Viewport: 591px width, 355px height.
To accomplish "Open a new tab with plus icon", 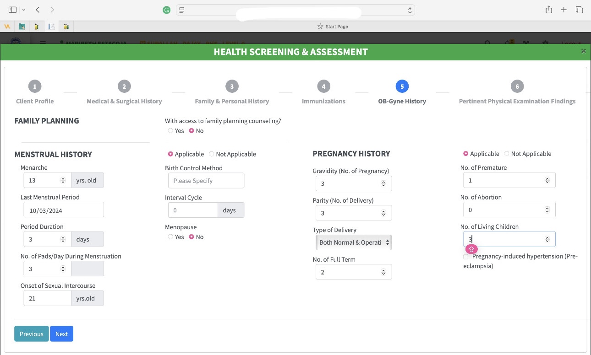I will click(564, 10).
